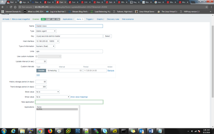214x134 pixels.
Task: Show hidden system tray icons
Action: [188, 131]
